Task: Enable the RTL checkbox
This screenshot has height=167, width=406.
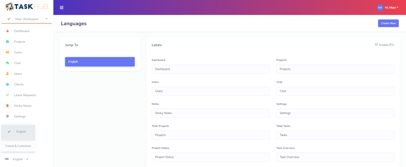Action: 376,45
